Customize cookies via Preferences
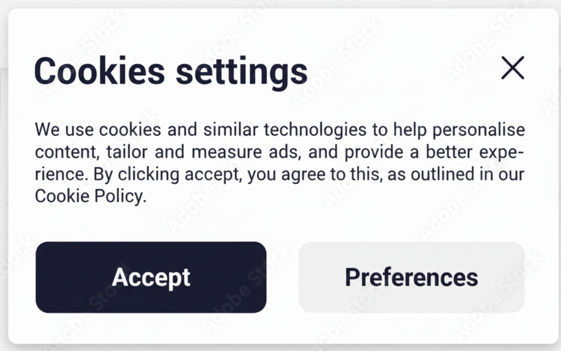The width and height of the screenshot is (561, 351). (411, 278)
